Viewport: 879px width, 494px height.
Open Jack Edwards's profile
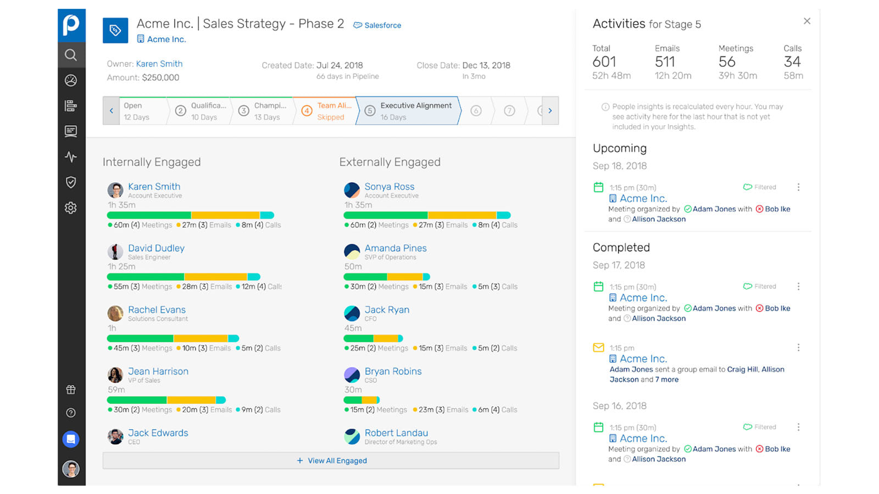(158, 433)
